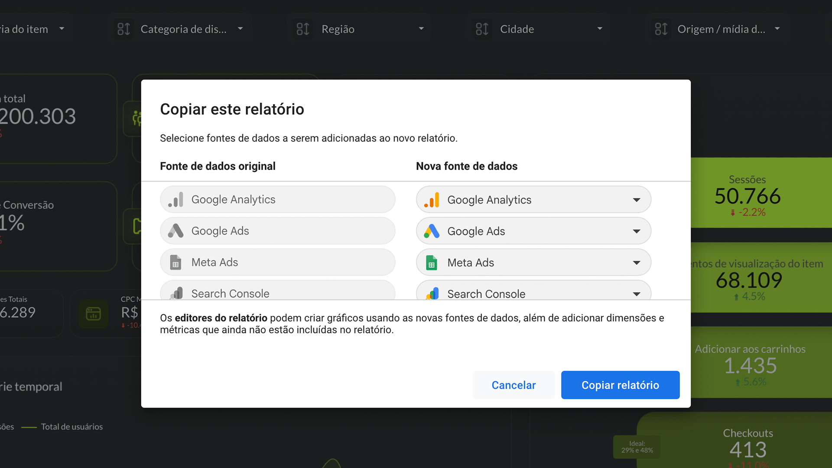Open the new Google Analytics data source dropdown
Screen dimensions: 832x468
point(636,200)
